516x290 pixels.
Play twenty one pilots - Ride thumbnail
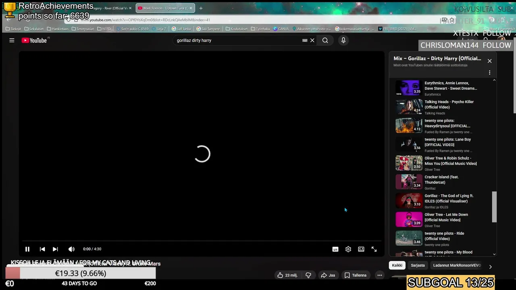(x=409, y=238)
